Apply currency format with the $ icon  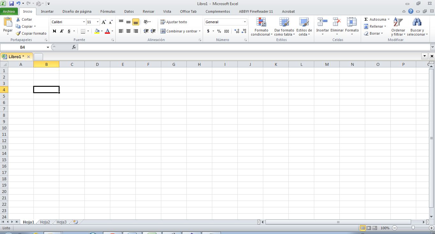(x=207, y=31)
